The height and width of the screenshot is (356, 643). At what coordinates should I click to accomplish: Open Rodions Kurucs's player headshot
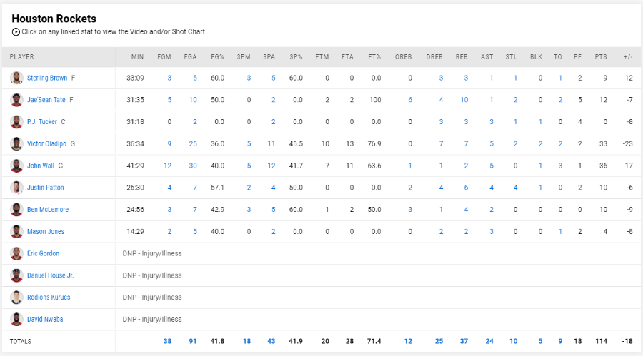tap(16, 297)
